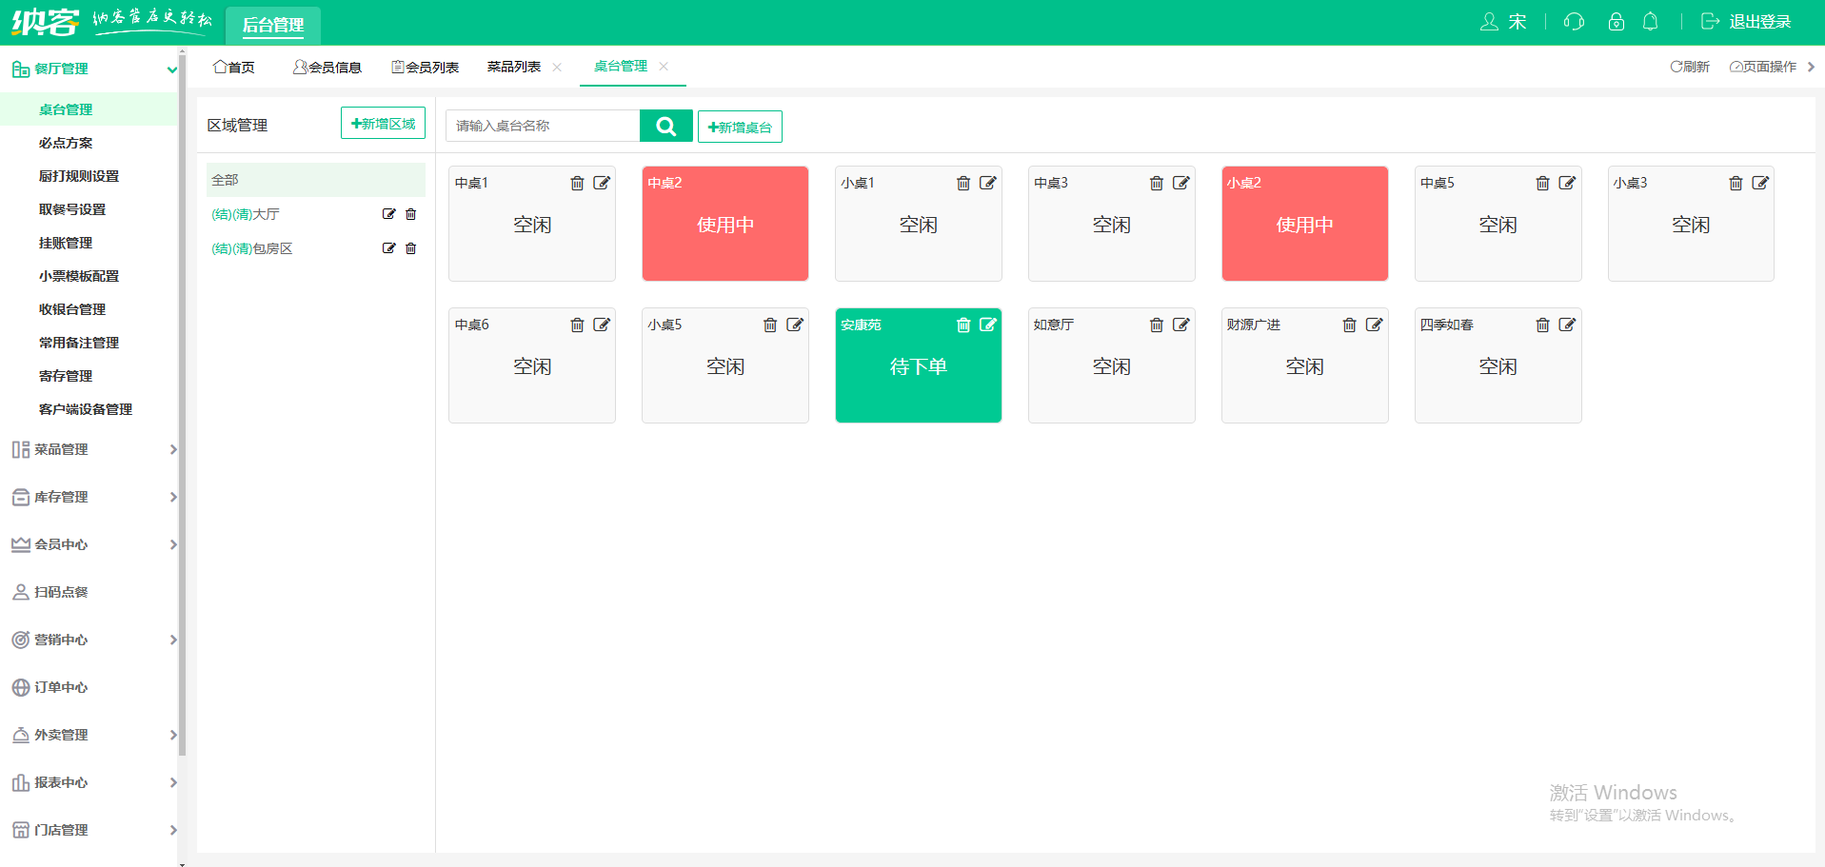Click the customer service headset icon
Screen dimensions: 1825x867
pyautogui.click(x=1574, y=22)
